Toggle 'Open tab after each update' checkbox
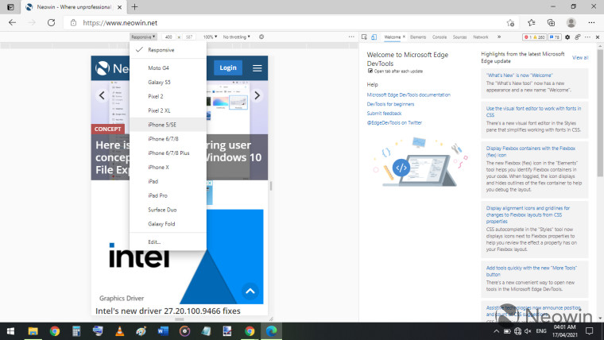Image resolution: width=604 pixels, height=340 pixels. pos(370,71)
